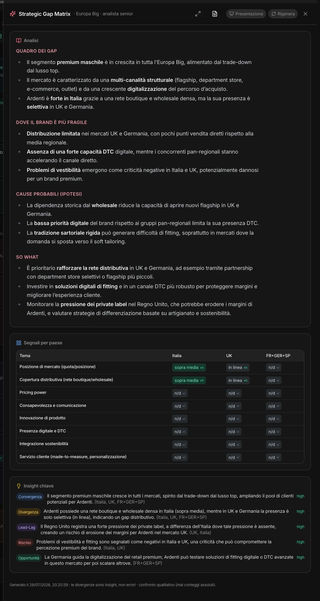The image size is (320, 601).
Task: Select the Opportunità insight tag
Action: tap(29, 558)
